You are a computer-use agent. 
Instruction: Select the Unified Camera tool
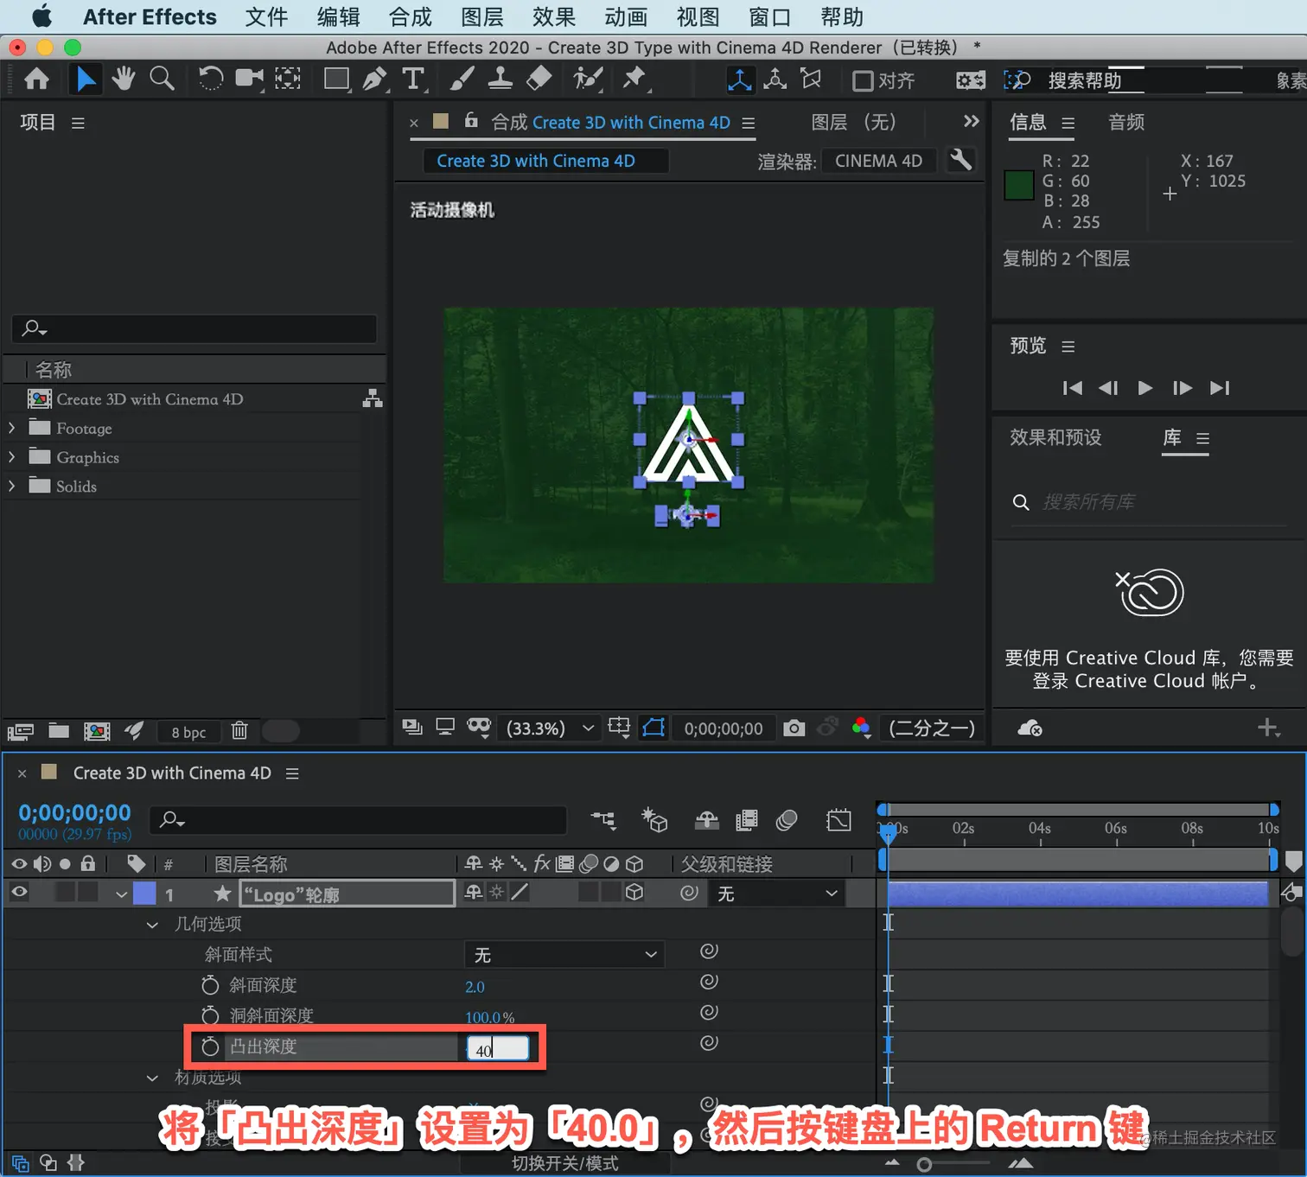249,79
